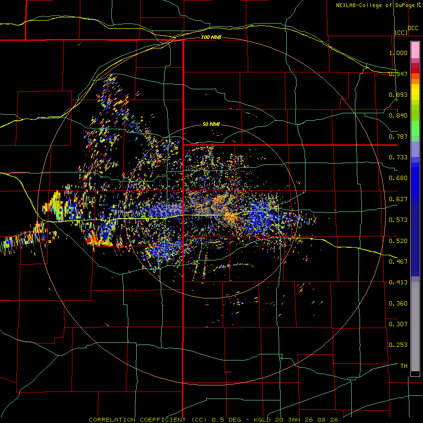This screenshot has height=423, width=423.
Task: Select the 0.573 legend value
Action: 398,220
